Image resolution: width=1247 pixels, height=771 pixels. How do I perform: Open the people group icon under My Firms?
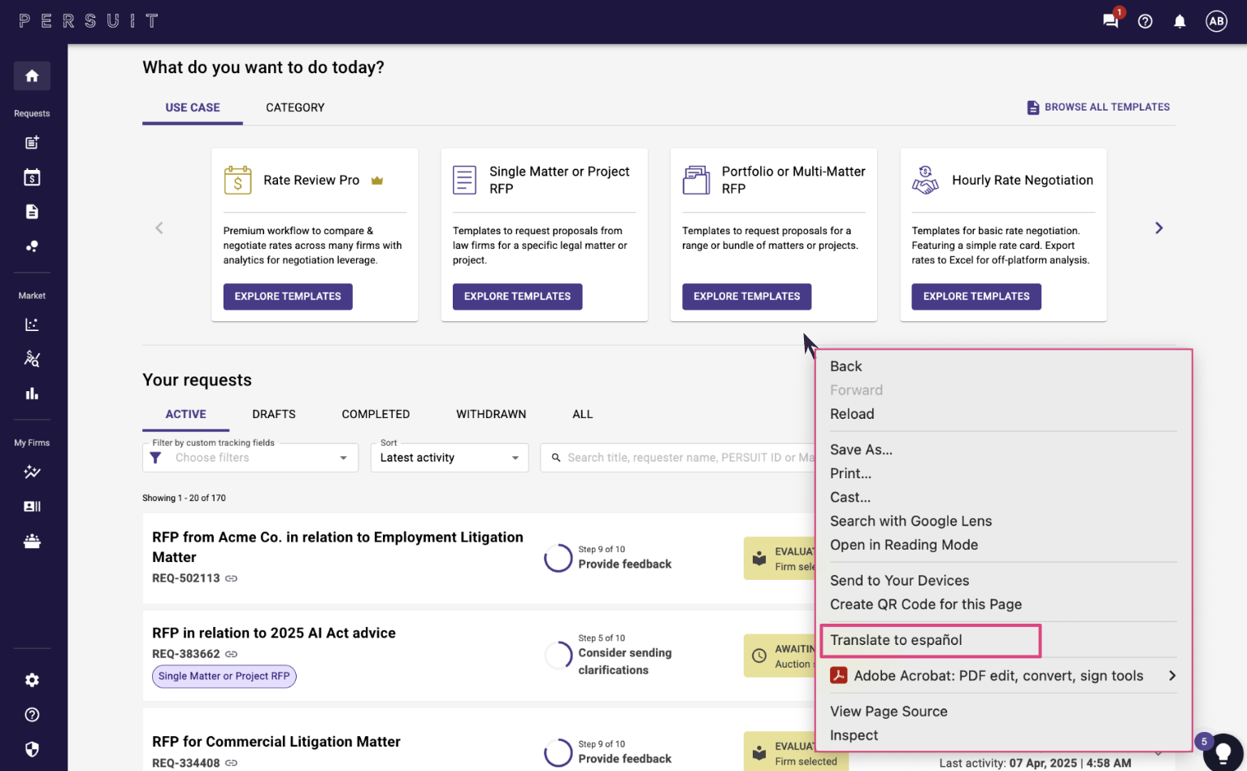pyautogui.click(x=32, y=541)
